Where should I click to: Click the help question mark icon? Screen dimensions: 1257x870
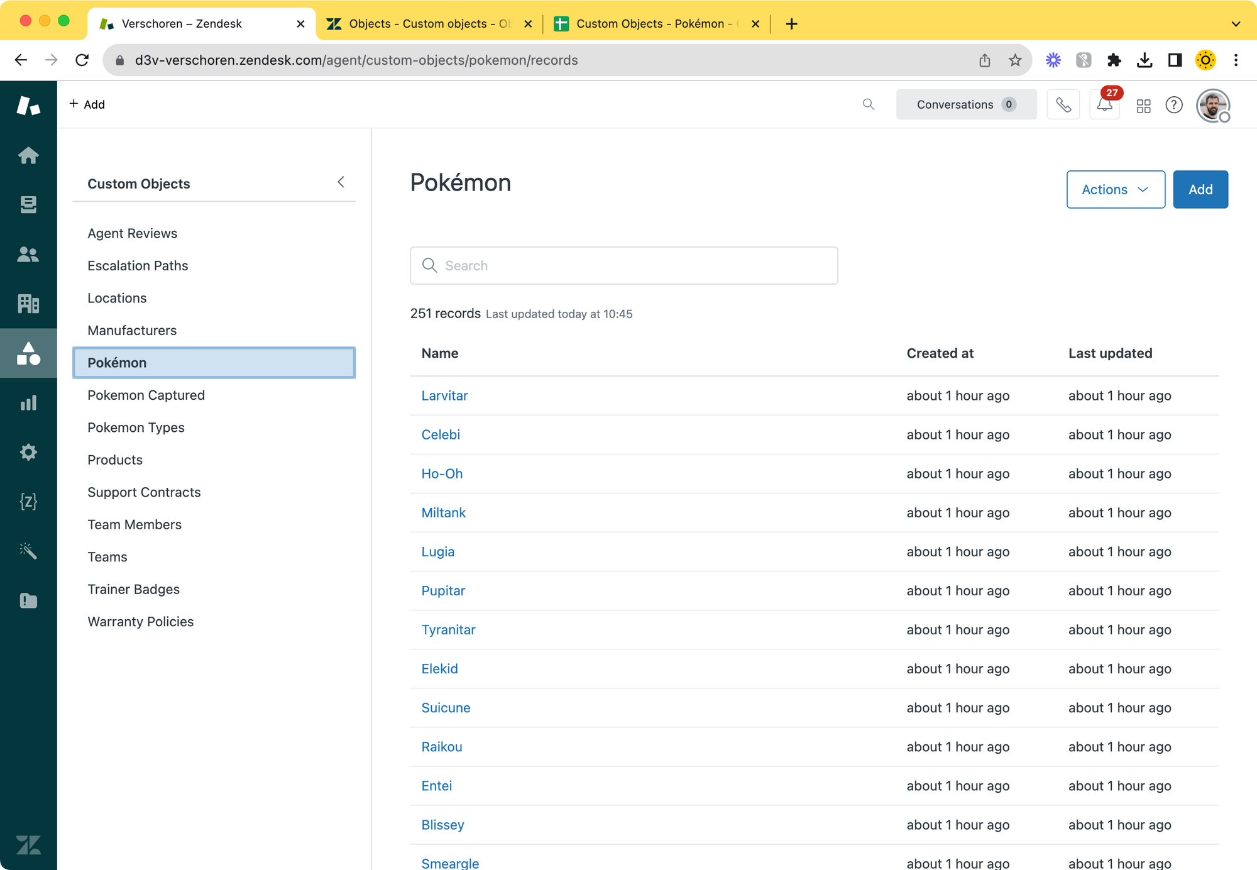pyautogui.click(x=1173, y=105)
